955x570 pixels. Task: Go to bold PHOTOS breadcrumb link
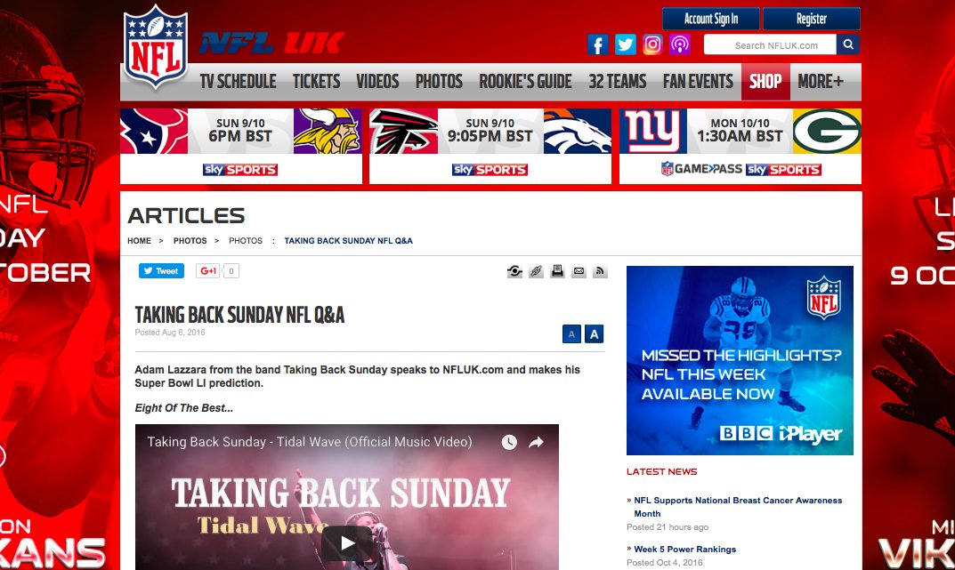pyautogui.click(x=190, y=241)
